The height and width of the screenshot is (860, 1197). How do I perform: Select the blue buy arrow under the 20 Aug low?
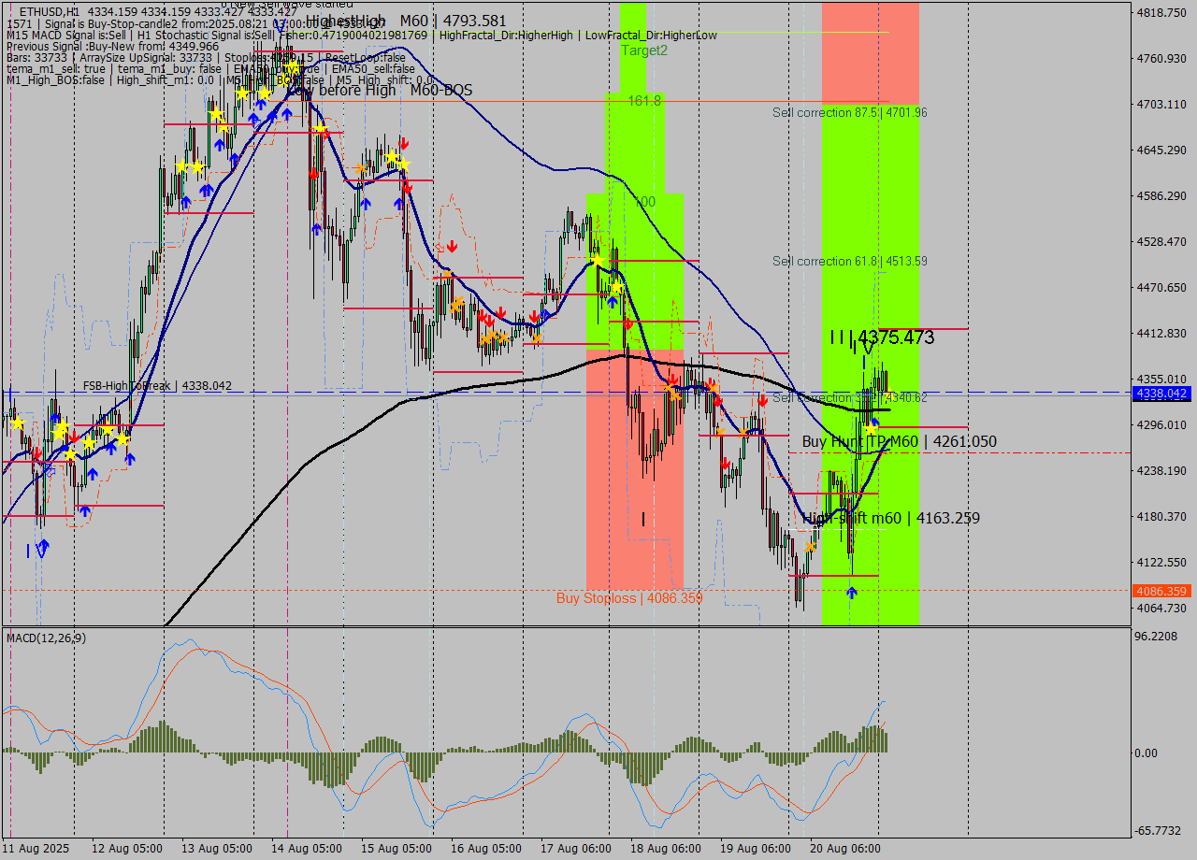coord(851,592)
